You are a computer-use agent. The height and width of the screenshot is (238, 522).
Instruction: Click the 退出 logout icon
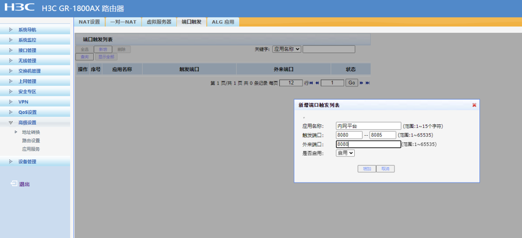[x=14, y=183]
